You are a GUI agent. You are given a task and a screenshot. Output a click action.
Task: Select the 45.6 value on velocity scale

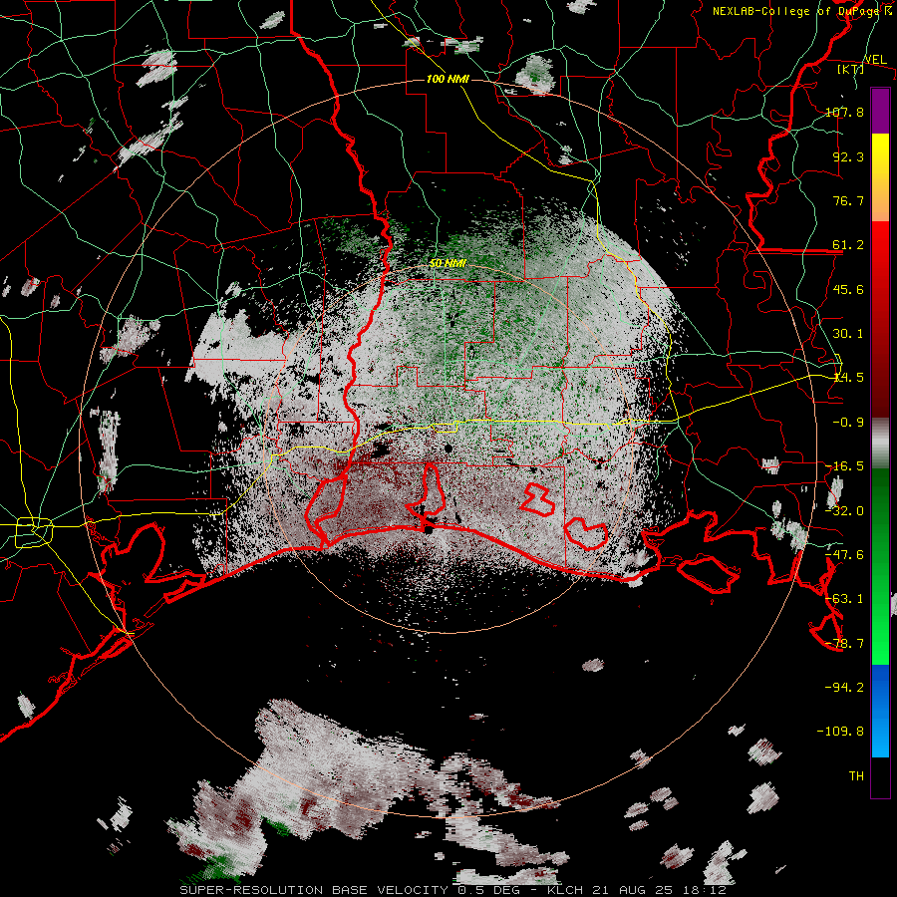coord(848,289)
